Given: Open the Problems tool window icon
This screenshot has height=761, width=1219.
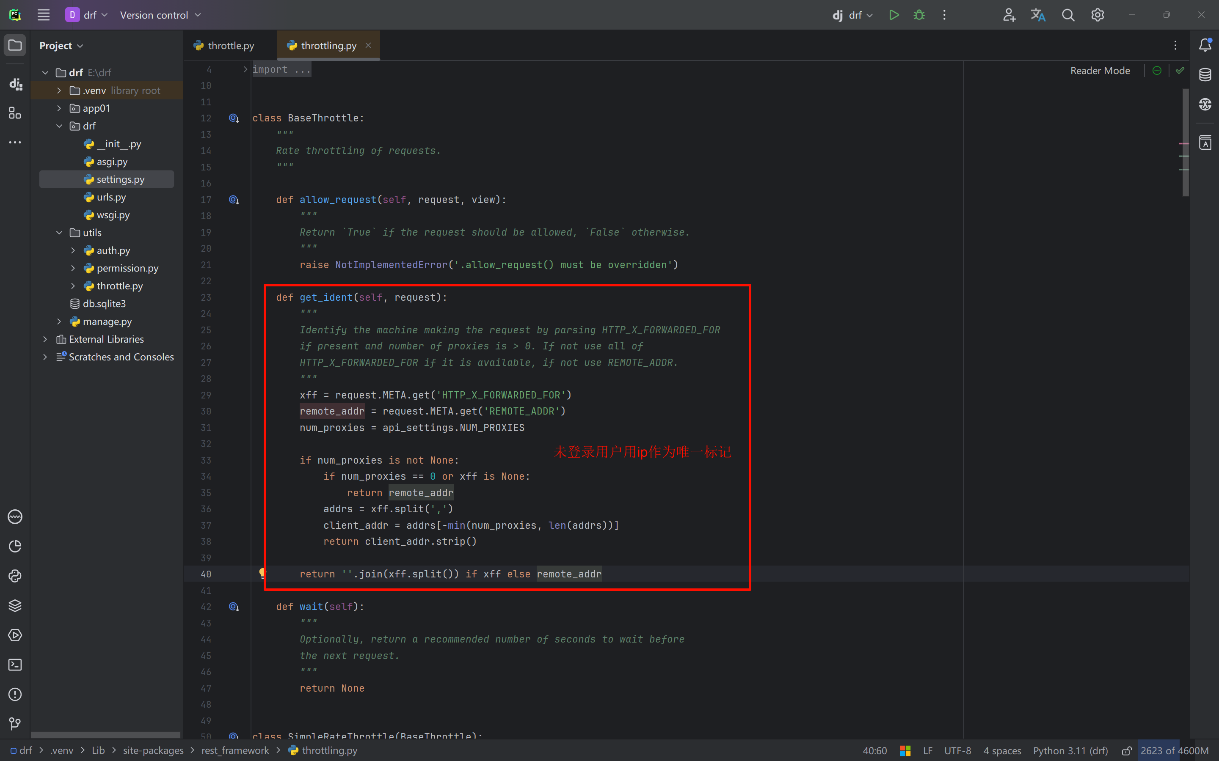Looking at the screenshot, I should click(15, 695).
